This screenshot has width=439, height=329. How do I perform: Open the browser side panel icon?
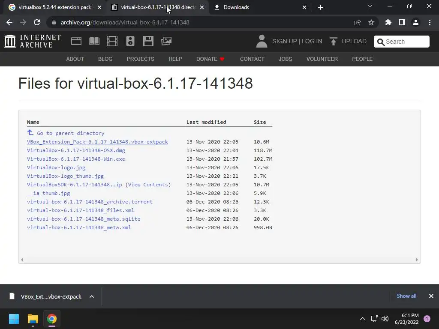[x=402, y=22]
